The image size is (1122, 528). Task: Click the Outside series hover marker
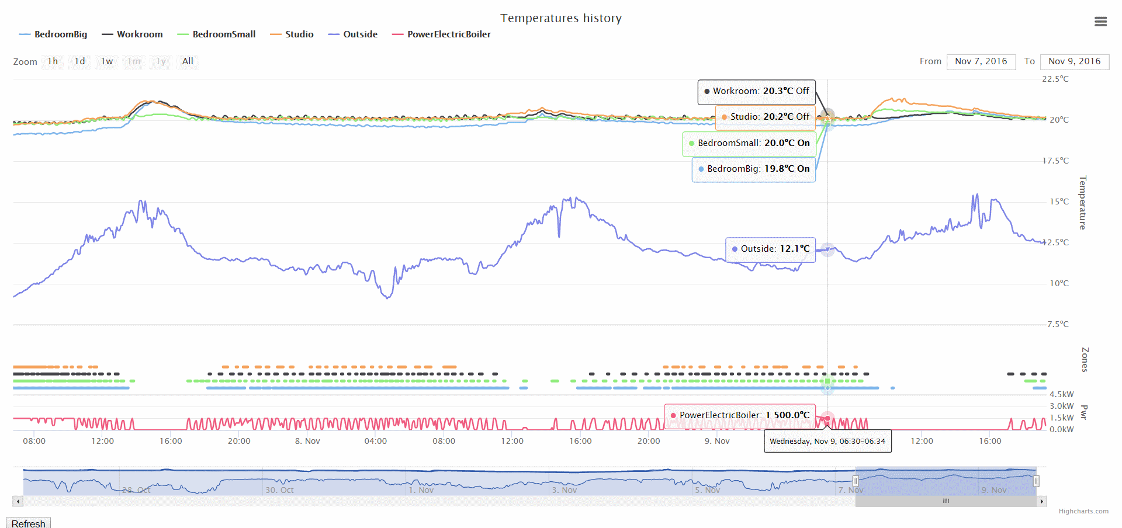point(827,249)
